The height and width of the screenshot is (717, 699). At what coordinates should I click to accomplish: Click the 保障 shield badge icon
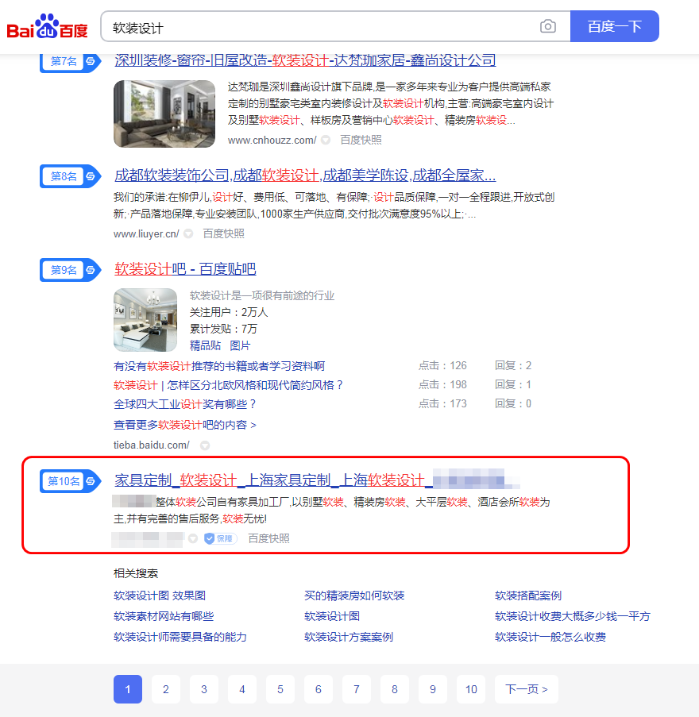point(220,538)
